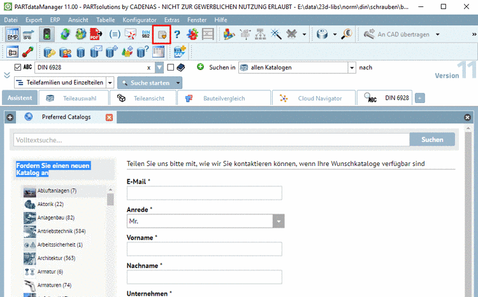Clear the DIN 6928 search text with x
The image size is (478, 297).
coord(148,68)
